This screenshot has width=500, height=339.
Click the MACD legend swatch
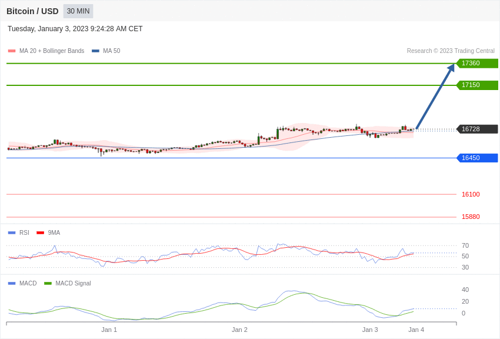(12, 283)
